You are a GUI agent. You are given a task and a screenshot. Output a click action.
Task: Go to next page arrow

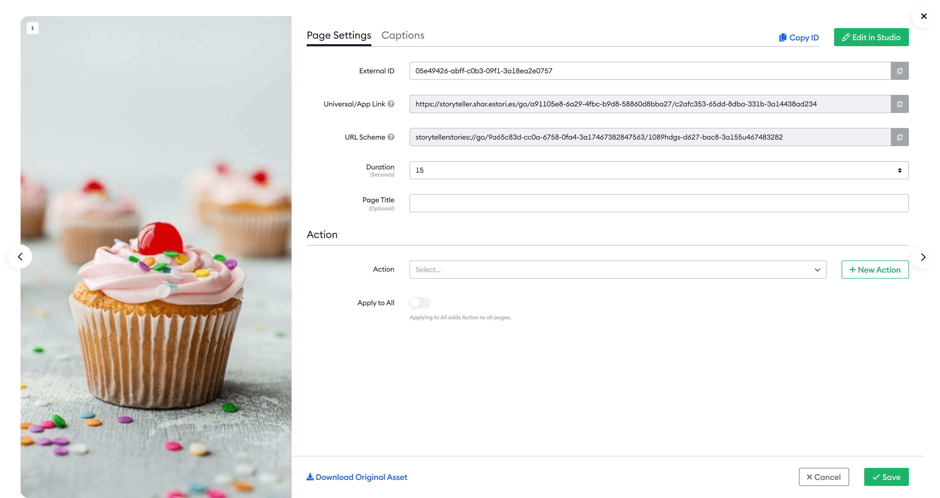click(923, 257)
